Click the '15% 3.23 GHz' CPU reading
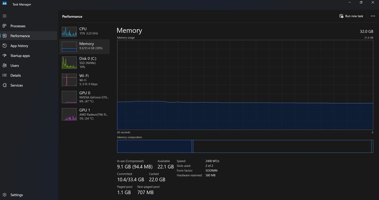379x200 pixels. coord(88,33)
